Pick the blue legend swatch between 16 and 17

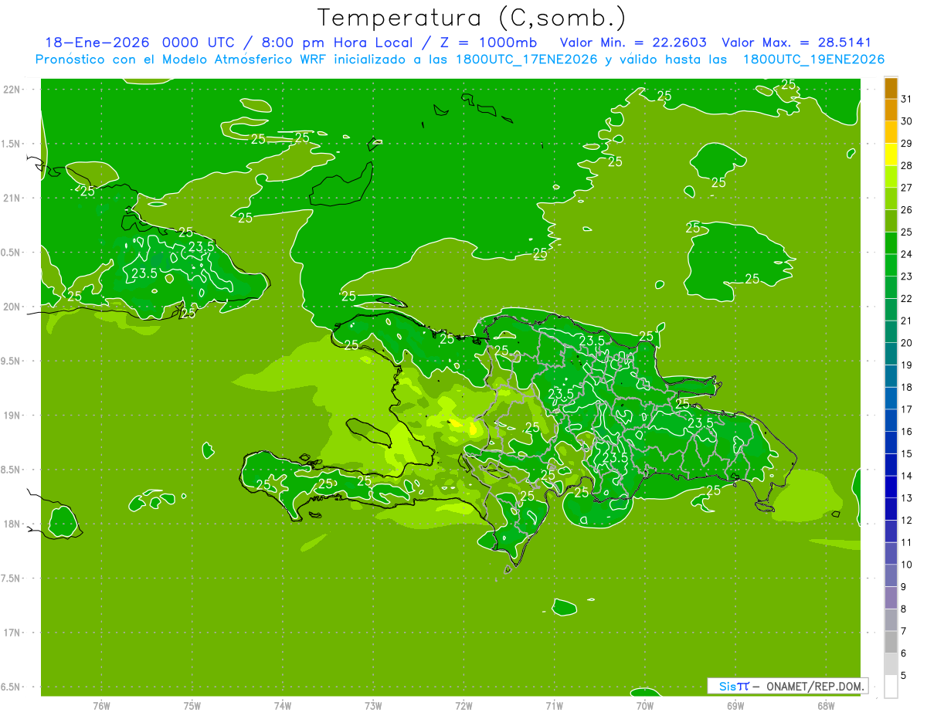point(891,421)
